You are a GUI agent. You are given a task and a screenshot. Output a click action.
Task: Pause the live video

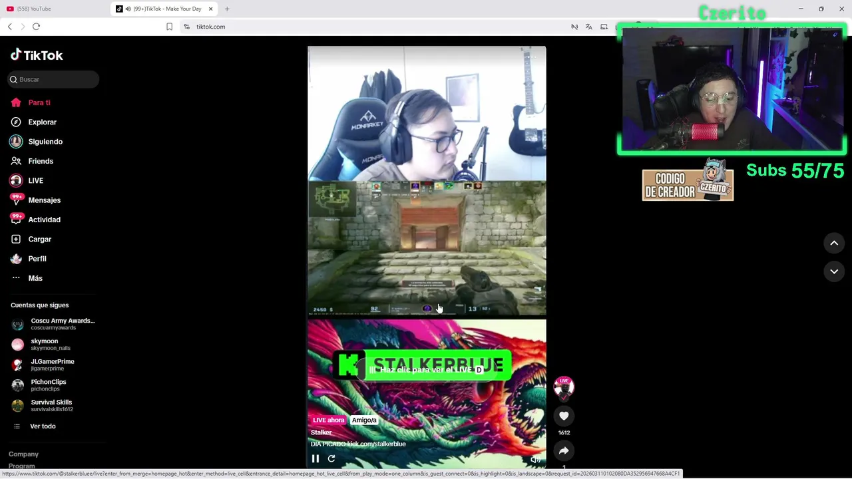tap(316, 458)
